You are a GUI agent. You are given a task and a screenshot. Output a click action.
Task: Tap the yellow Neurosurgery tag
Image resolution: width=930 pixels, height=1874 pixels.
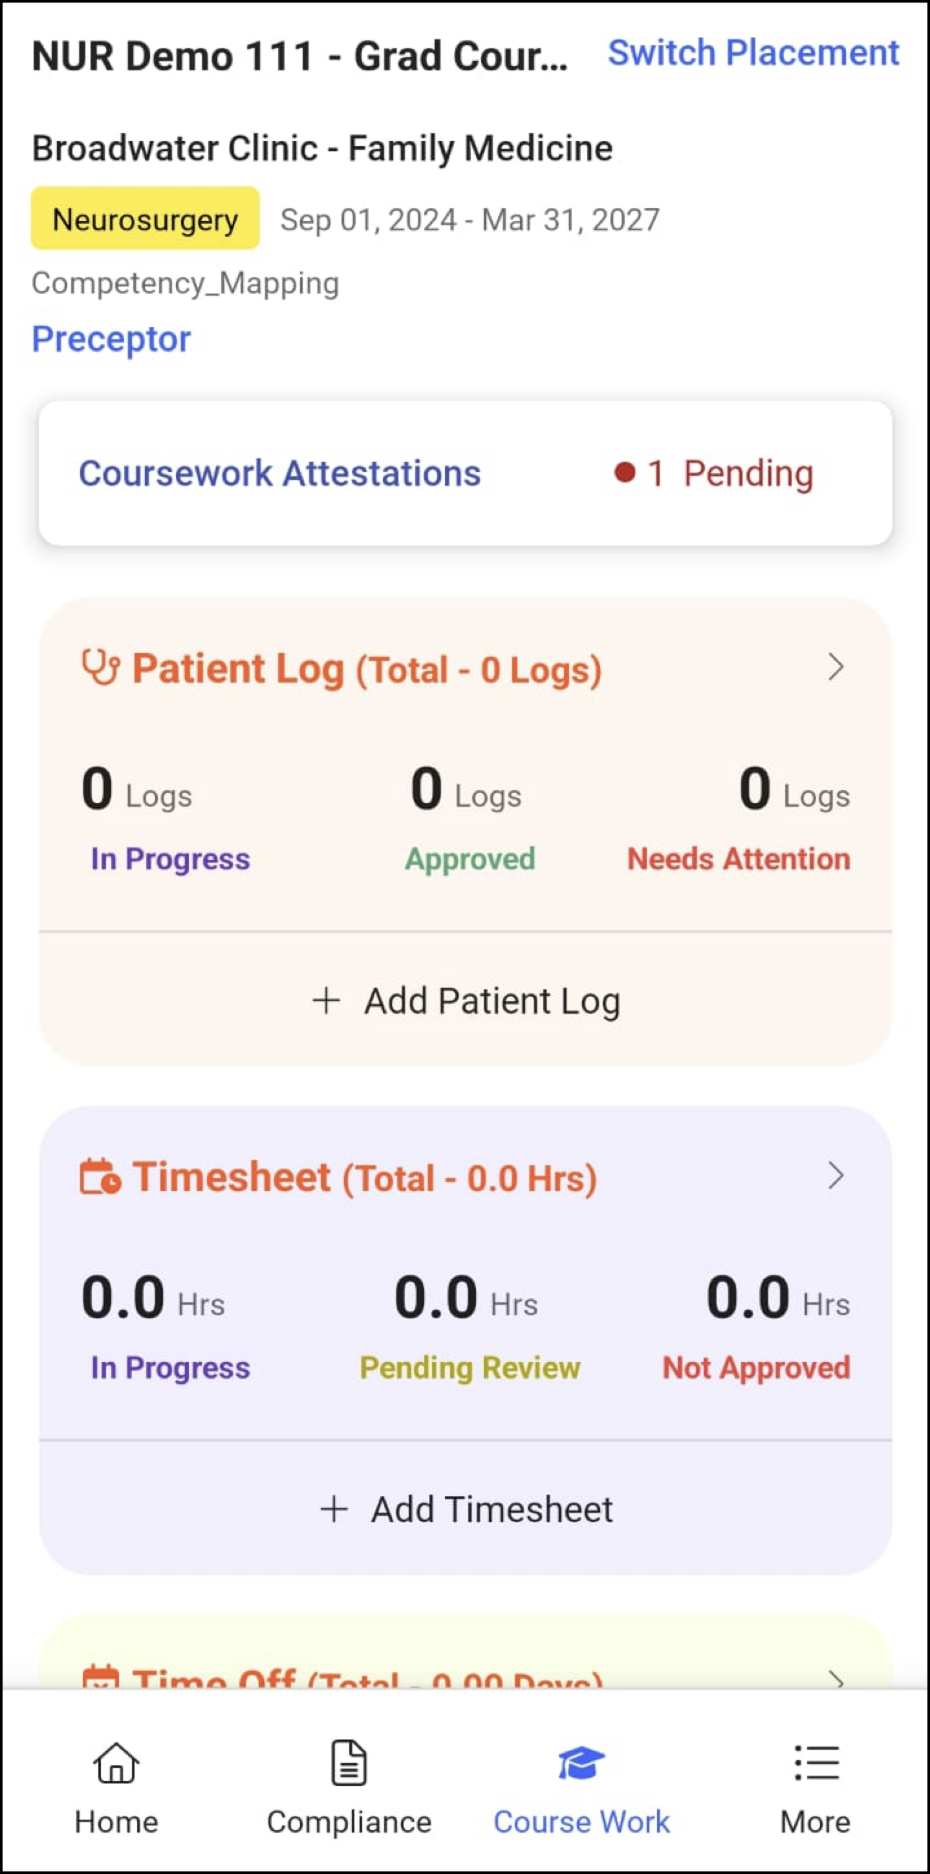tap(146, 219)
